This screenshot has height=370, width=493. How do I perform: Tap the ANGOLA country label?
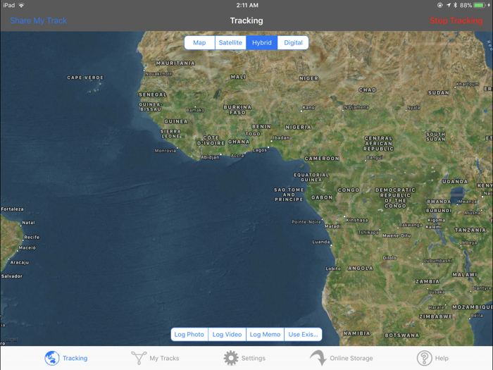pyautogui.click(x=361, y=269)
